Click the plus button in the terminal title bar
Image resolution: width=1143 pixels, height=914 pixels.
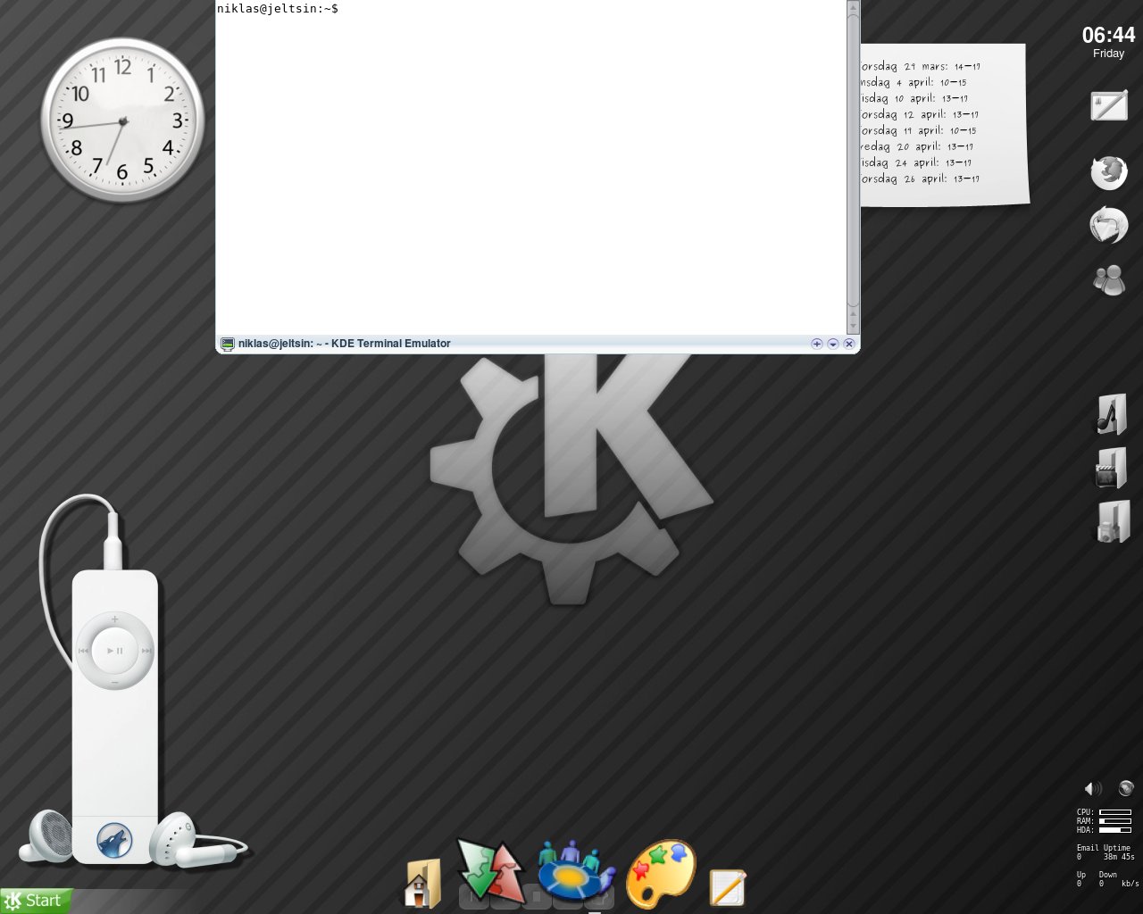pyautogui.click(x=816, y=344)
